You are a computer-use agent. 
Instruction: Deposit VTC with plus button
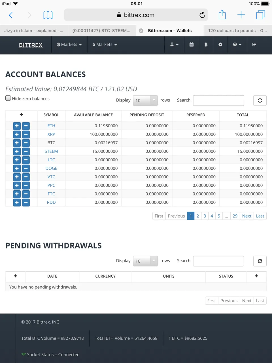17,177
